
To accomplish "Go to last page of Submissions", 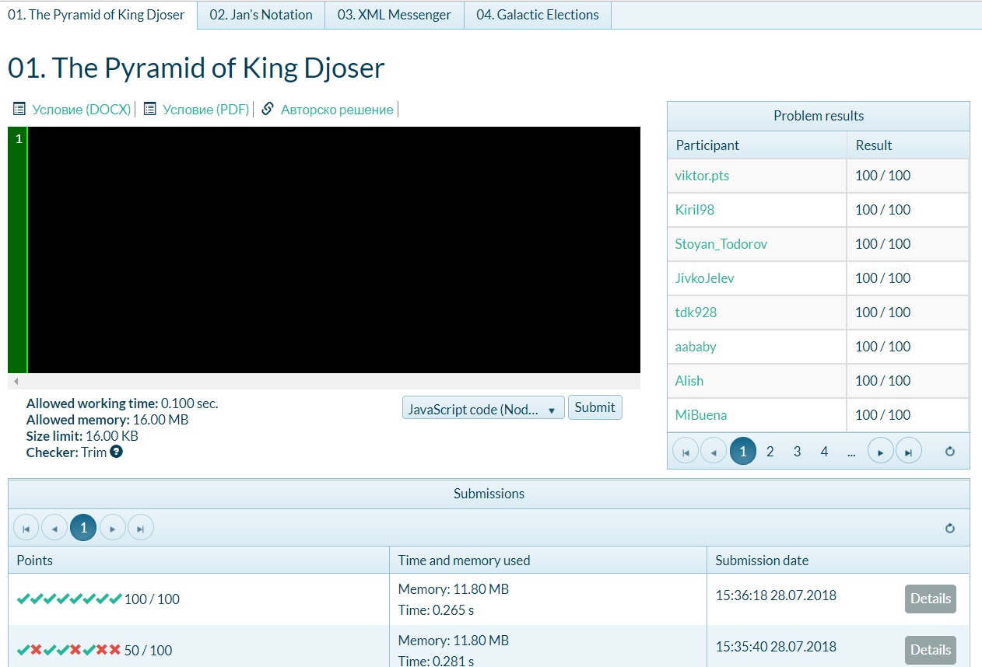I will (141, 528).
